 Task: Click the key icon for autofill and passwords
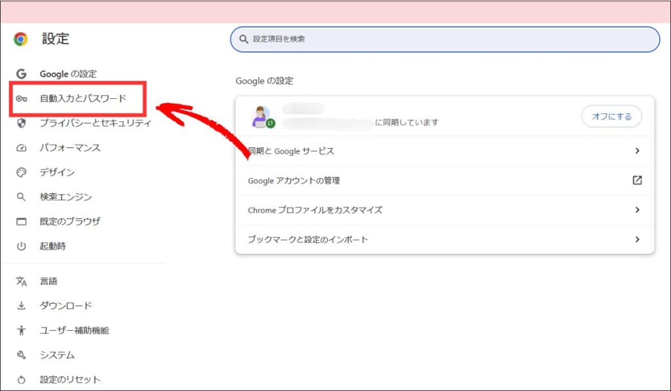22,98
